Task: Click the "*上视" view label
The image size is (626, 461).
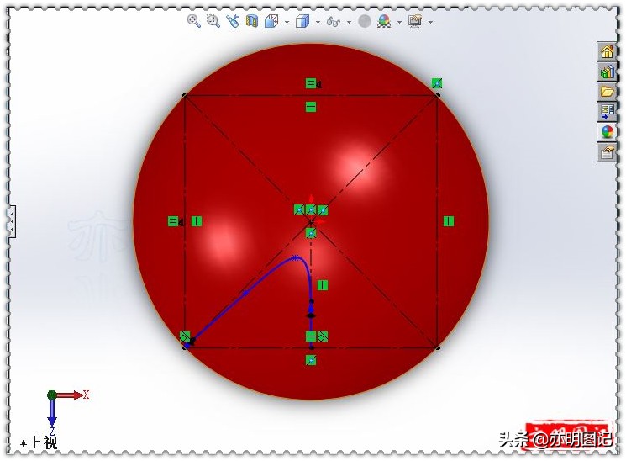Action: coord(39,442)
